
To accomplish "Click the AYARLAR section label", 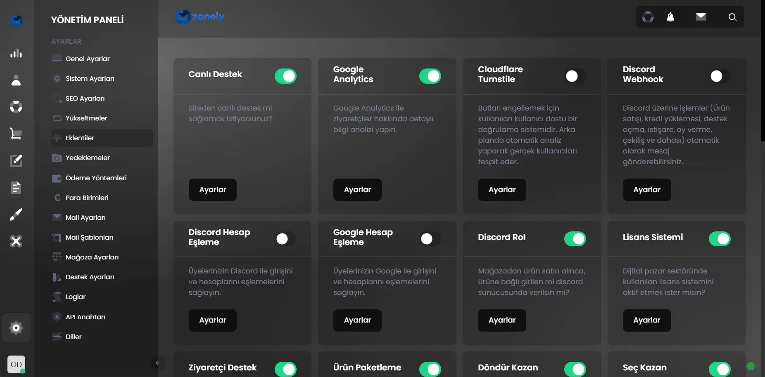I will (x=66, y=41).
